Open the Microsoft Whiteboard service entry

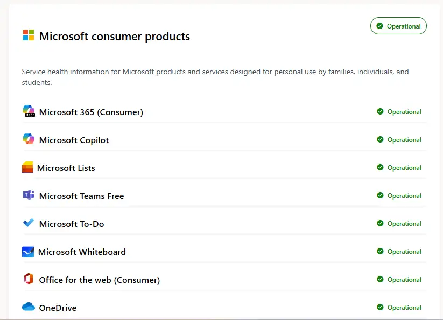tap(82, 252)
